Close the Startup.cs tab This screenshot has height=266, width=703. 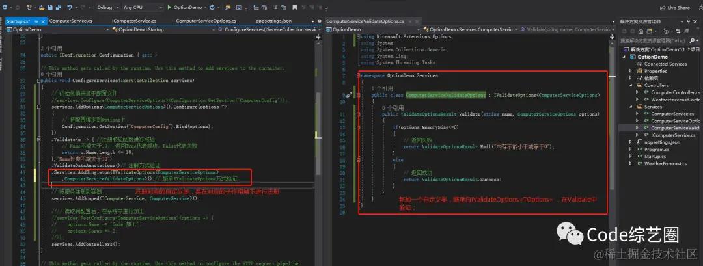pyautogui.click(x=43, y=21)
